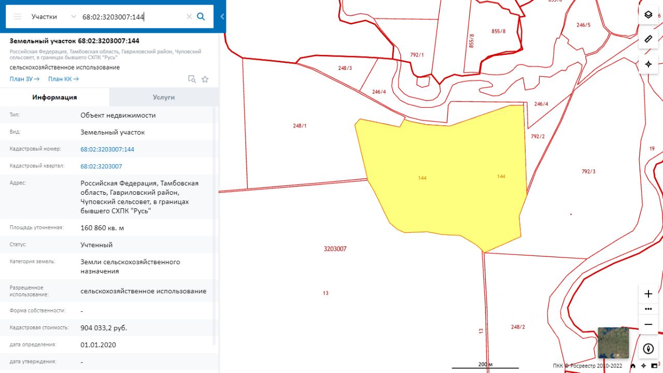Click parcel label 792/1 on map
The image size is (663, 373).
point(417,54)
